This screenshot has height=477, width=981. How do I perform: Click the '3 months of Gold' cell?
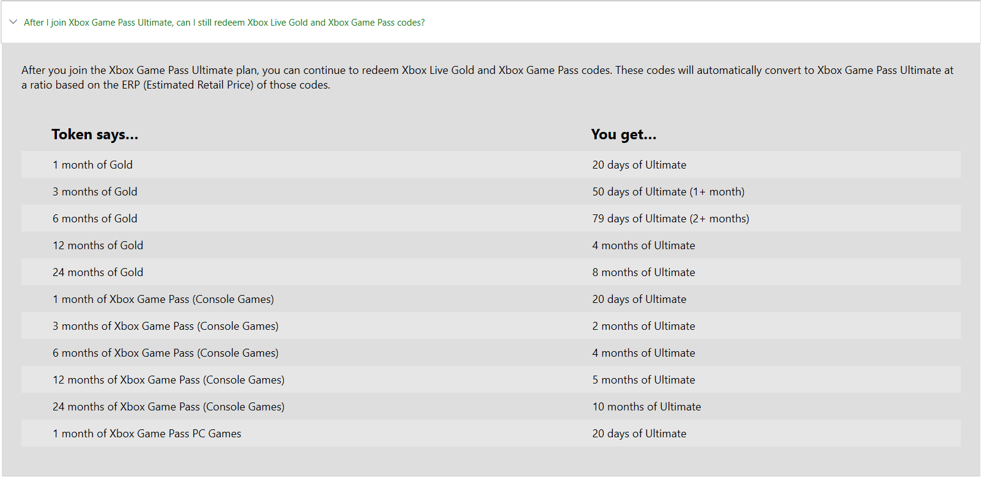[95, 192]
